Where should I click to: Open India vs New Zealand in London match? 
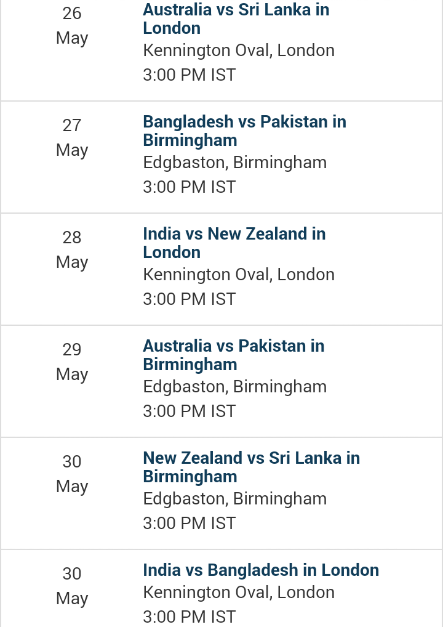pyautogui.click(x=234, y=243)
